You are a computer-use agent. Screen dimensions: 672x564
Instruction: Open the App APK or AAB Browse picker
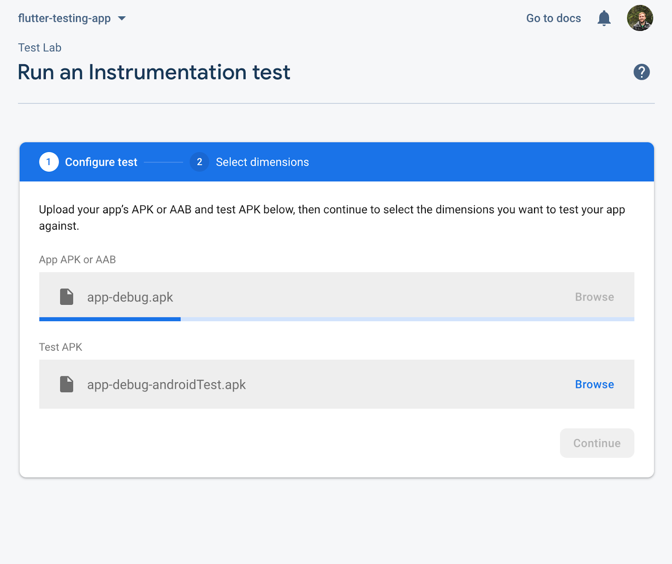coord(594,297)
